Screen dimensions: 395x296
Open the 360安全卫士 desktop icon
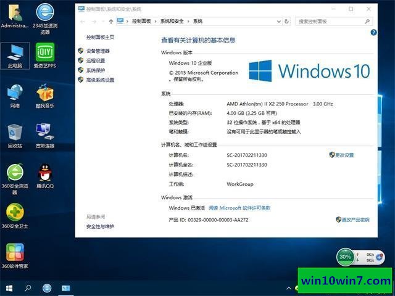point(15,216)
